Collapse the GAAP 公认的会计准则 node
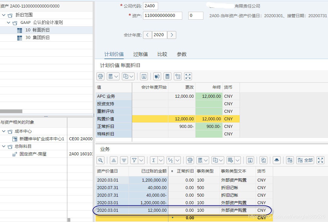 pyautogui.click(x=8, y=23)
